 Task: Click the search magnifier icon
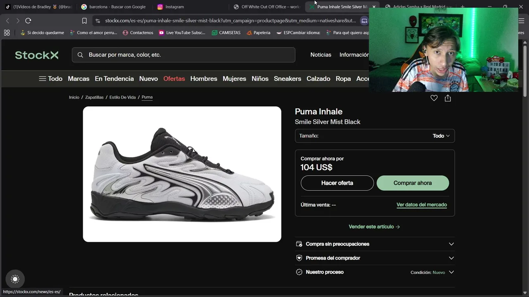click(x=80, y=55)
